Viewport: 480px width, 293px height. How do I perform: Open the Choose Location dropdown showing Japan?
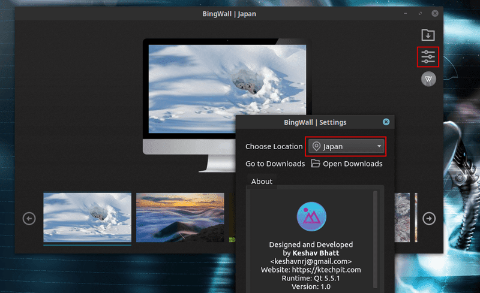pyautogui.click(x=346, y=146)
